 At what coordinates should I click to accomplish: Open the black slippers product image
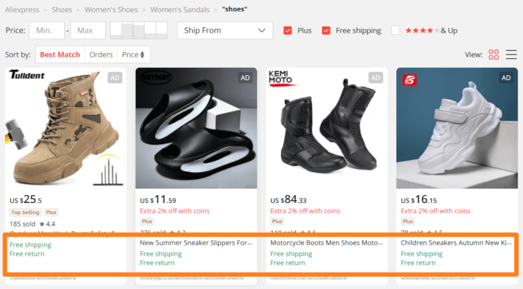(196, 128)
